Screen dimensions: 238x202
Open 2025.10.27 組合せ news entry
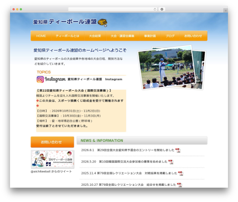(129, 185)
